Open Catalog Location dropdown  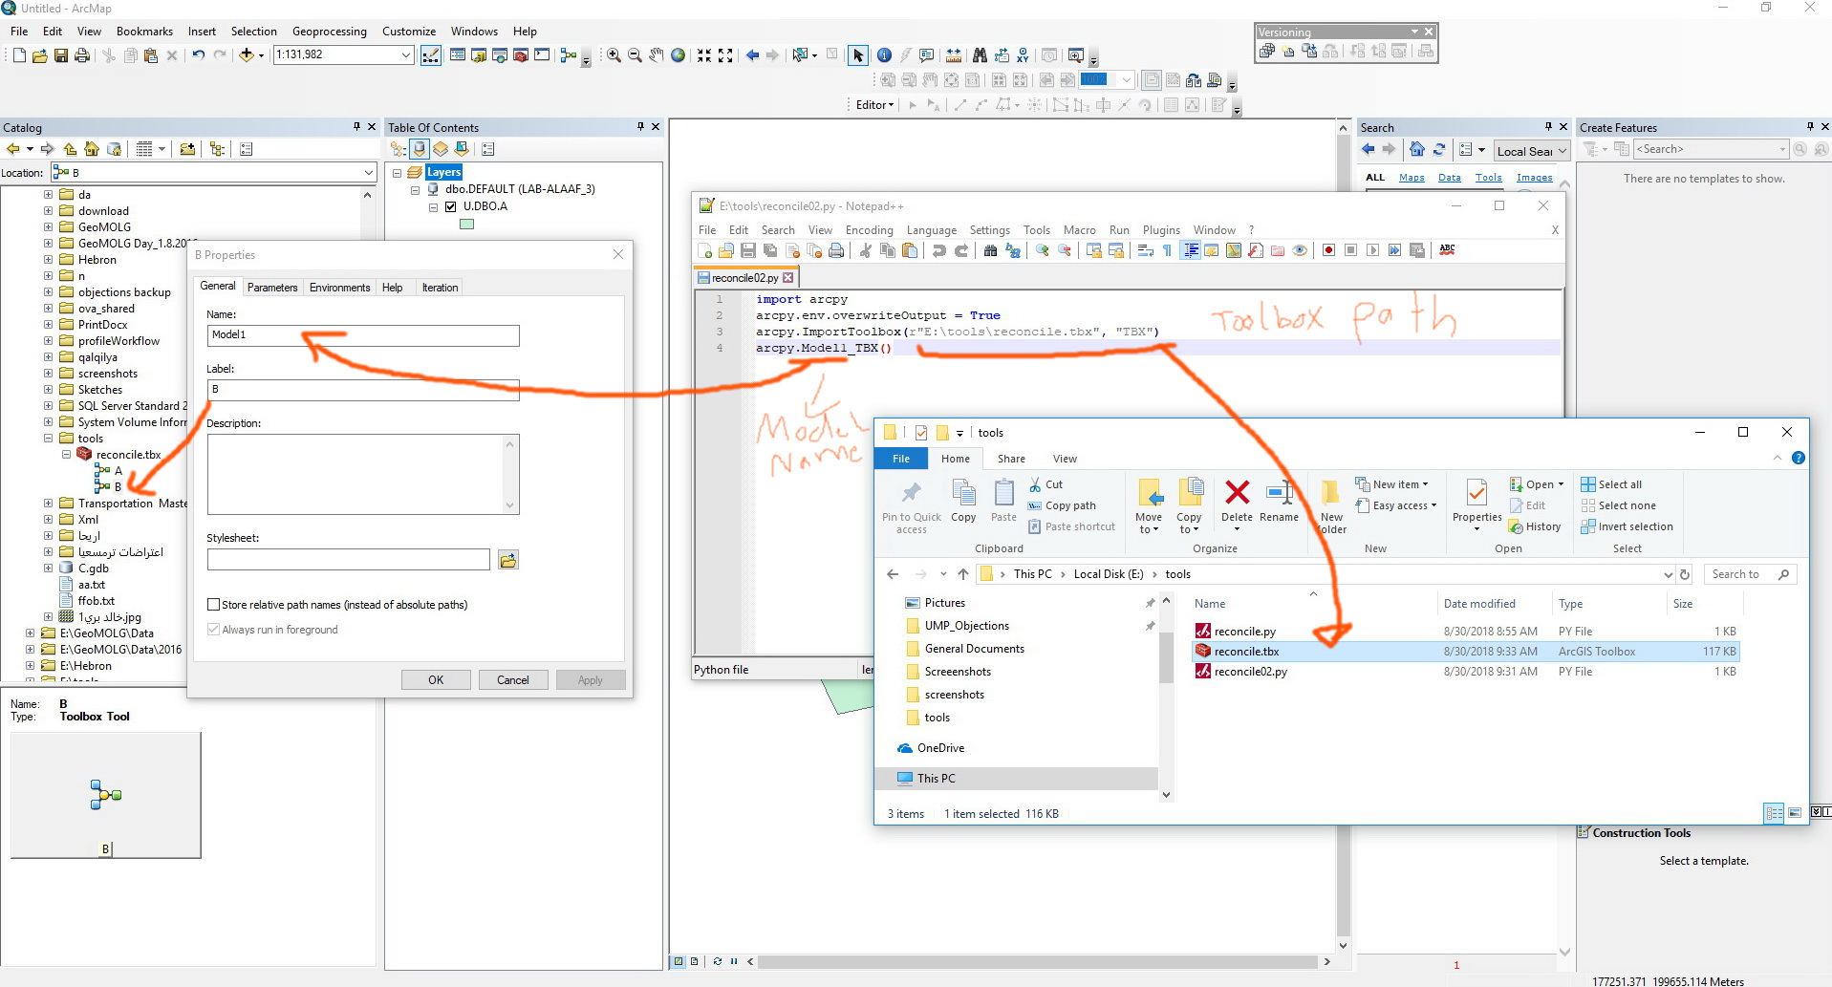point(369,173)
